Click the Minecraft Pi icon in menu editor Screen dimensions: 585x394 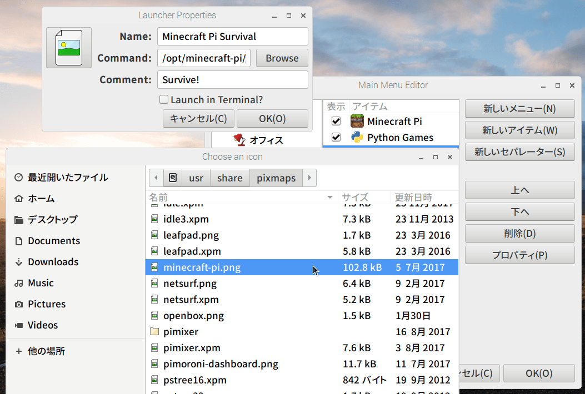point(357,121)
